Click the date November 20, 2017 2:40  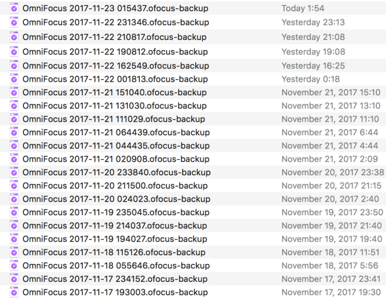coord(331,199)
